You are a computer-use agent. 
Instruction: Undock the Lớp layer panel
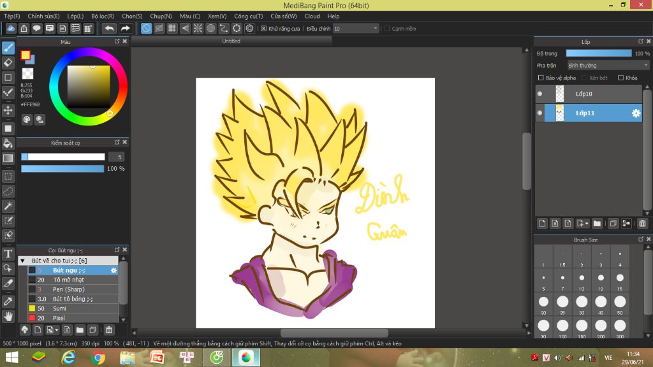click(640, 41)
